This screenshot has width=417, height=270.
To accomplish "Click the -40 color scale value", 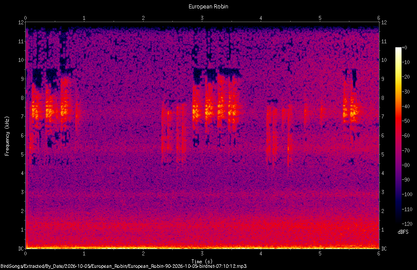I will click(x=406, y=106).
